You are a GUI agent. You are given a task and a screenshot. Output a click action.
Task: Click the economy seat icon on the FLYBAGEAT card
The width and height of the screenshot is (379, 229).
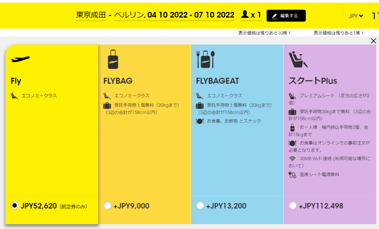tap(200, 96)
